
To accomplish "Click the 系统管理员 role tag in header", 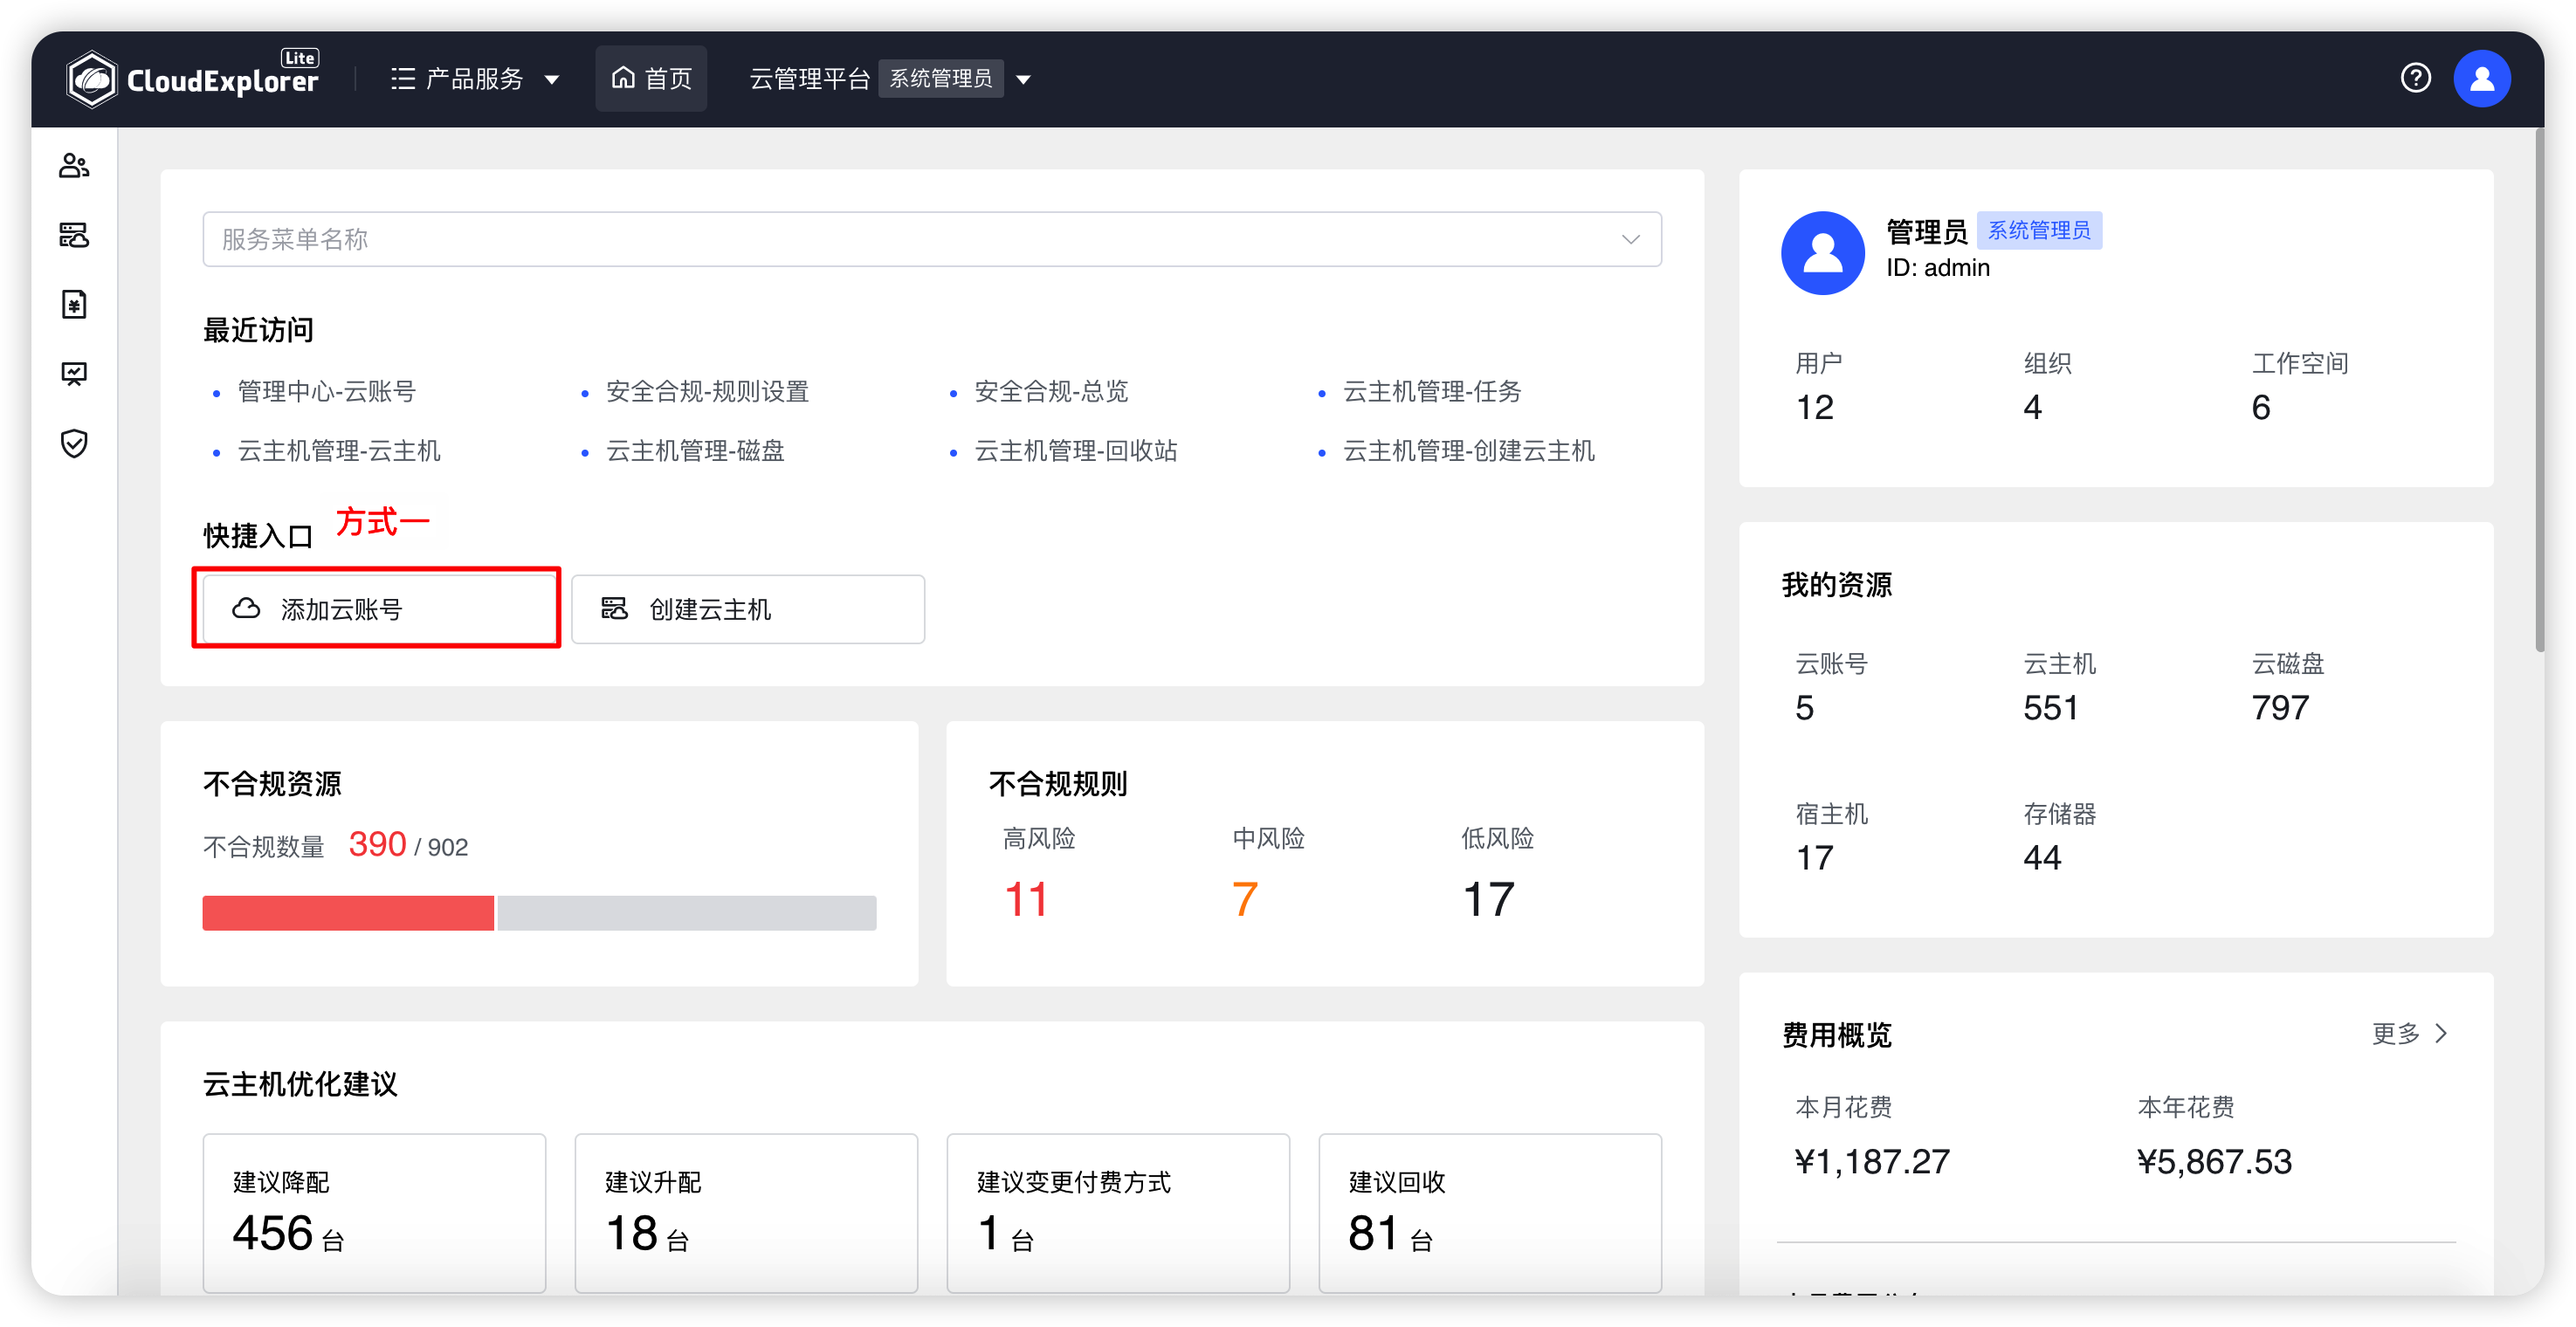I will point(940,78).
